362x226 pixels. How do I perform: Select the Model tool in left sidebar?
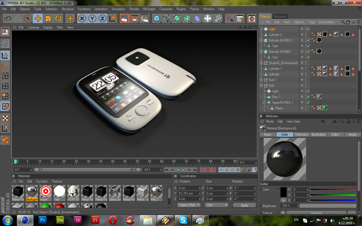coord(5,55)
